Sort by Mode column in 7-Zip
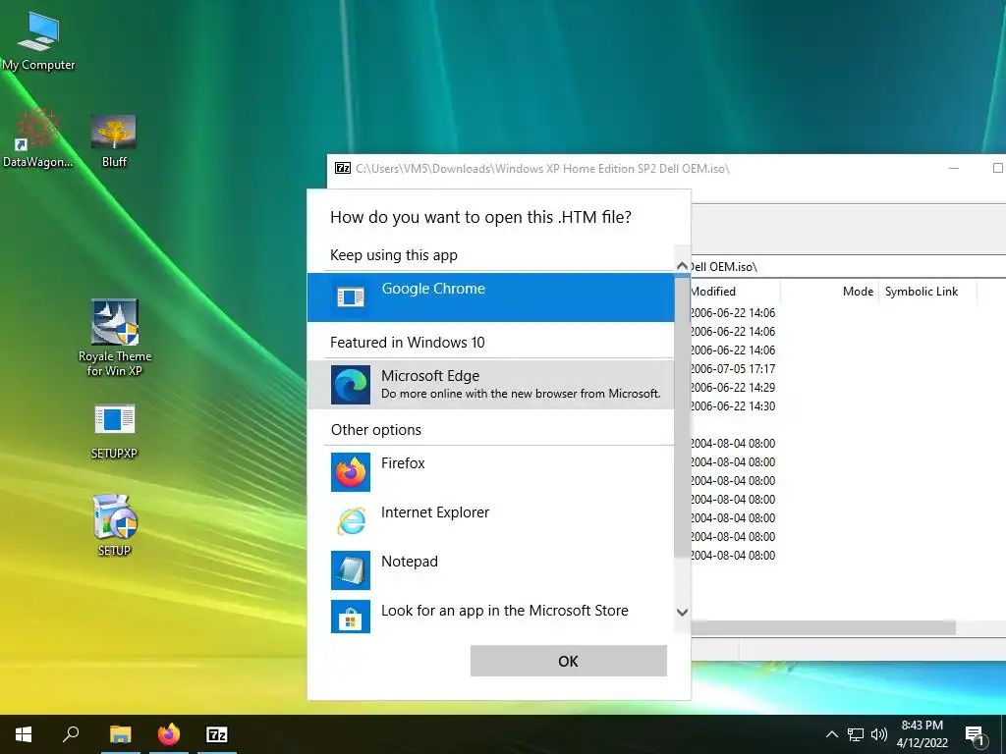1006x754 pixels. click(858, 291)
